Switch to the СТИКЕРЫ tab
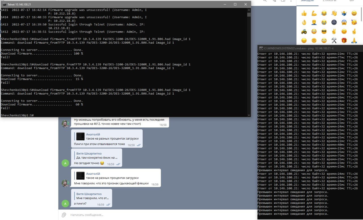Image resolution: width=363 pixels, height=220 pixels. 330,1
